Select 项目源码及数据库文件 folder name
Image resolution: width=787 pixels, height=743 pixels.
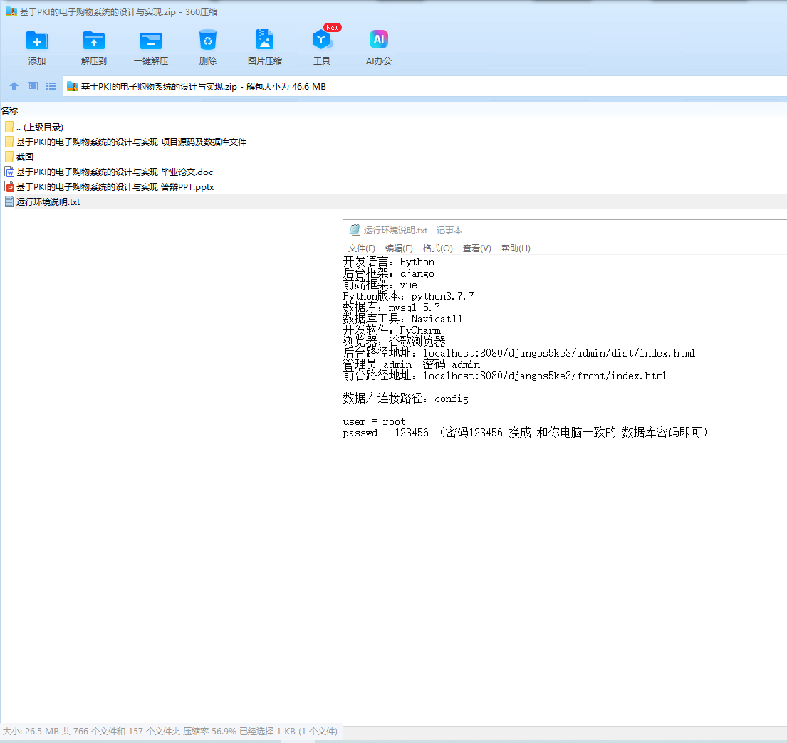click(x=132, y=142)
